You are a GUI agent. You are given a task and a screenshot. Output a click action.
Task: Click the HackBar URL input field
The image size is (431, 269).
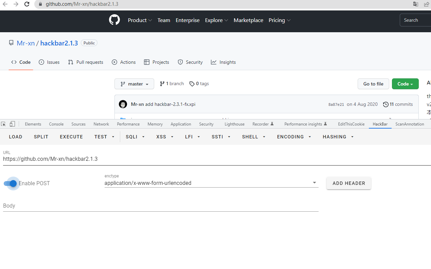coord(217,159)
